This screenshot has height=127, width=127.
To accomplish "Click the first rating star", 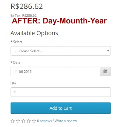I will tap(13, 121).
